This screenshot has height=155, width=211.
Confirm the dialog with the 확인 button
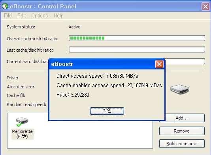(107, 111)
